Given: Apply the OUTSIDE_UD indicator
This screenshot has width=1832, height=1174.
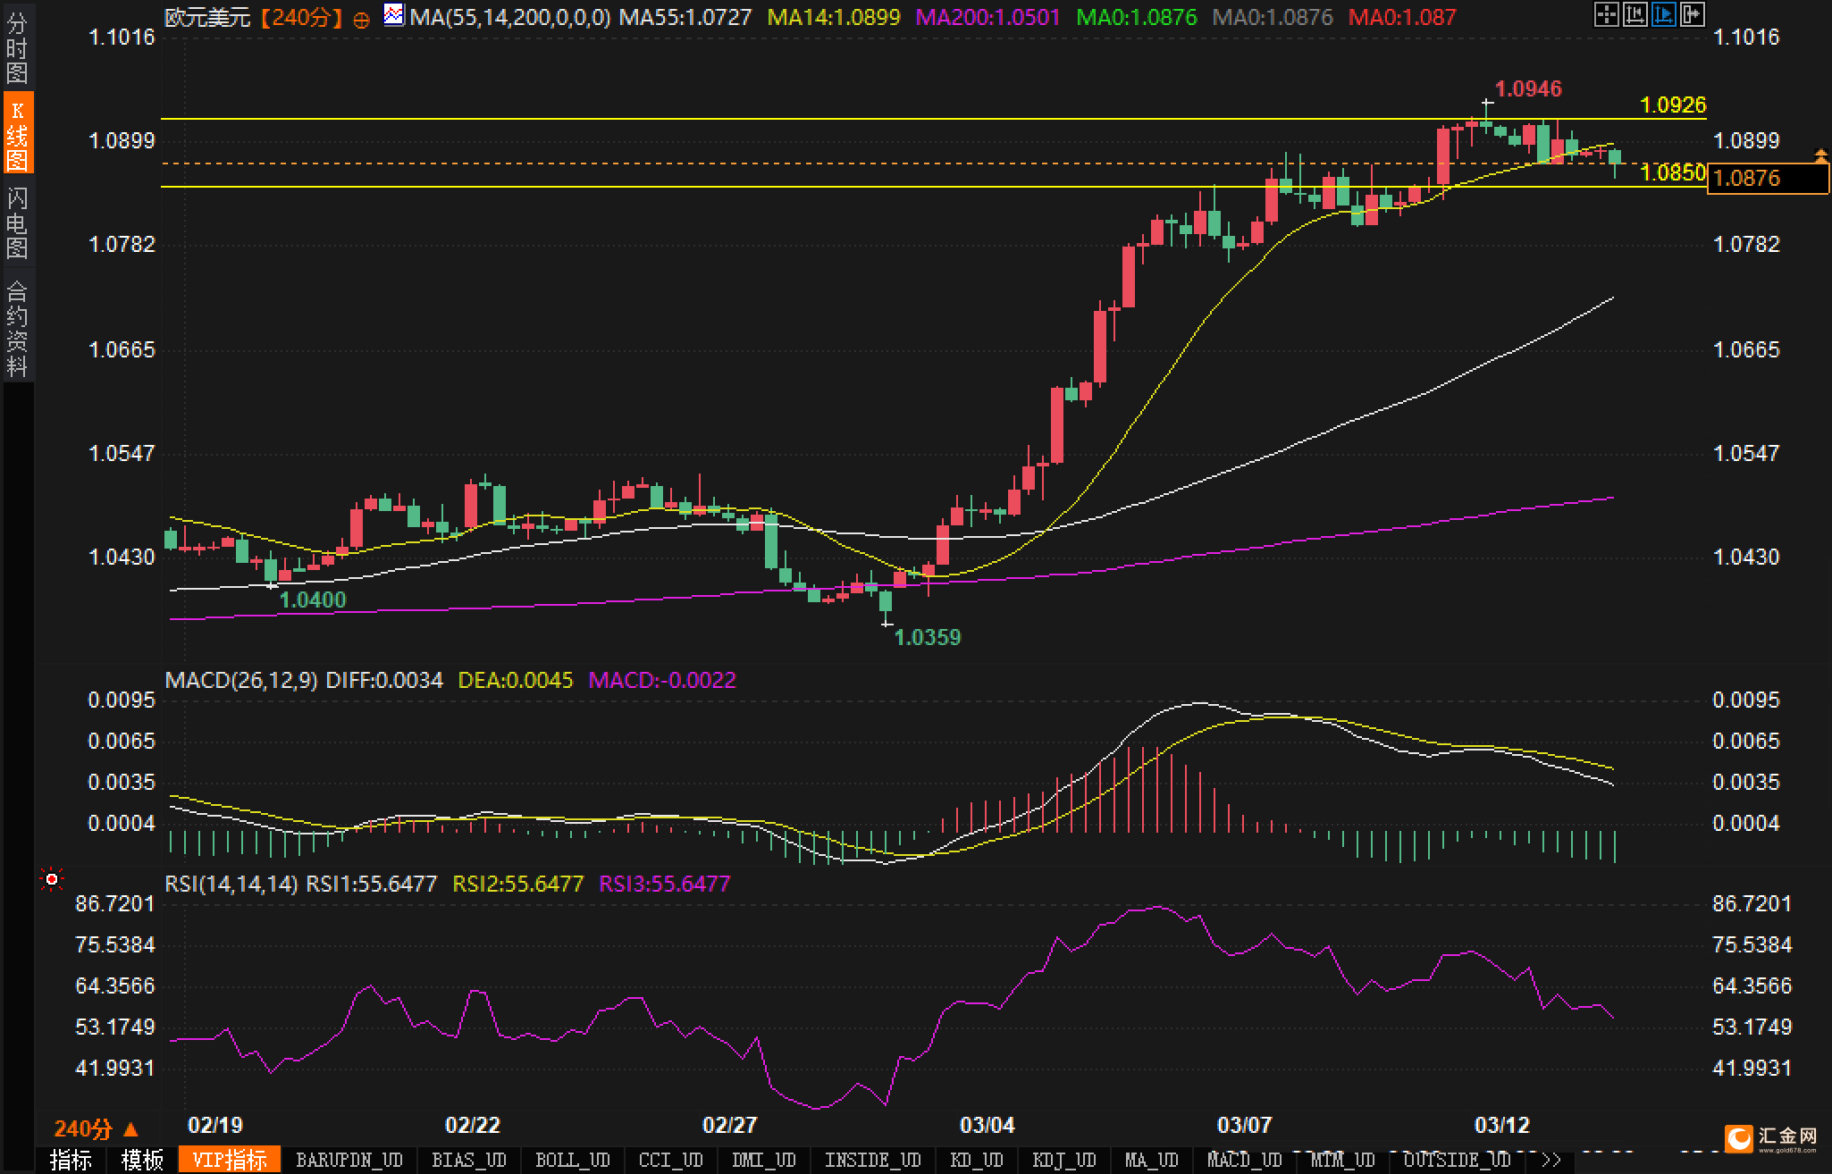Looking at the screenshot, I should (x=1457, y=1160).
